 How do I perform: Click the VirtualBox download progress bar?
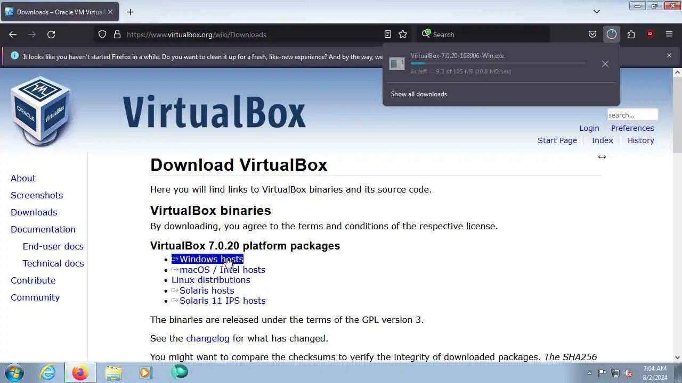[x=497, y=63]
